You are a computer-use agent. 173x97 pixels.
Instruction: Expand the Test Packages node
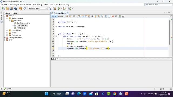point(7,30)
